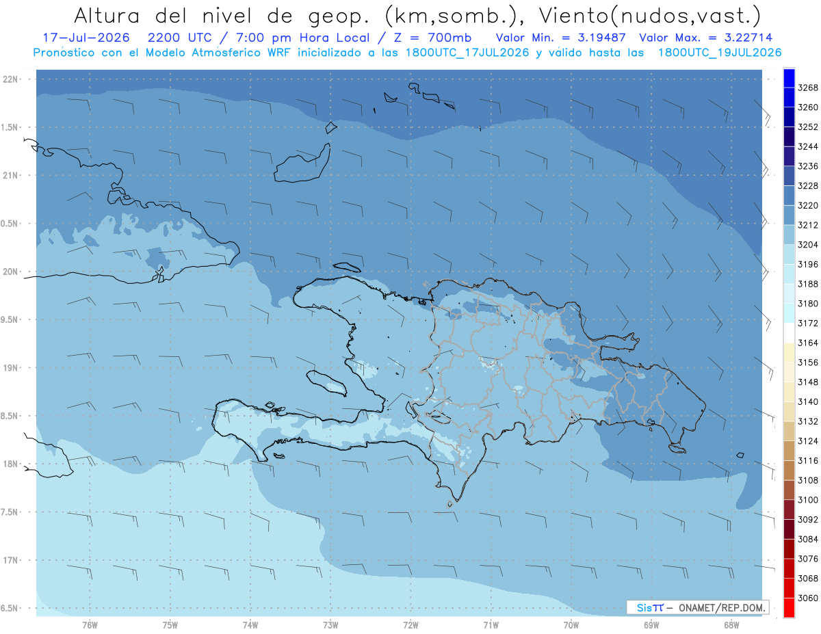Click the '21N' latitude label
The width and height of the screenshot is (821, 634).
tap(12, 175)
